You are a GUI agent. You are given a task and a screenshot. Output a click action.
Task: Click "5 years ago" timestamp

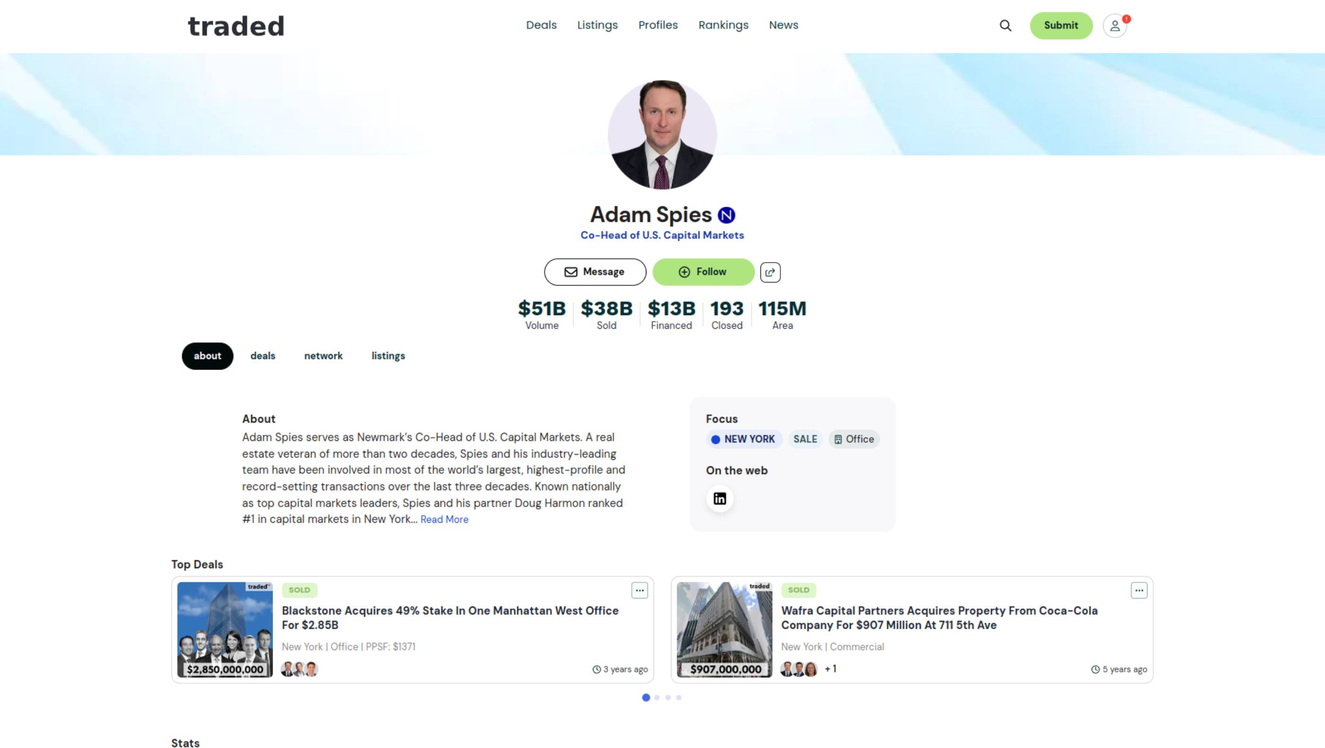[x=1119, y=669]
